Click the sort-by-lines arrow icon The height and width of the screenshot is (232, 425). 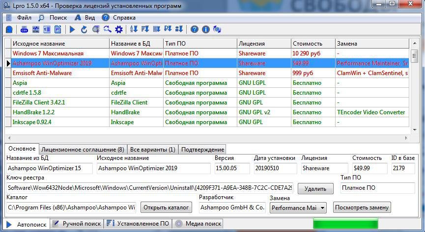(145, 29)
